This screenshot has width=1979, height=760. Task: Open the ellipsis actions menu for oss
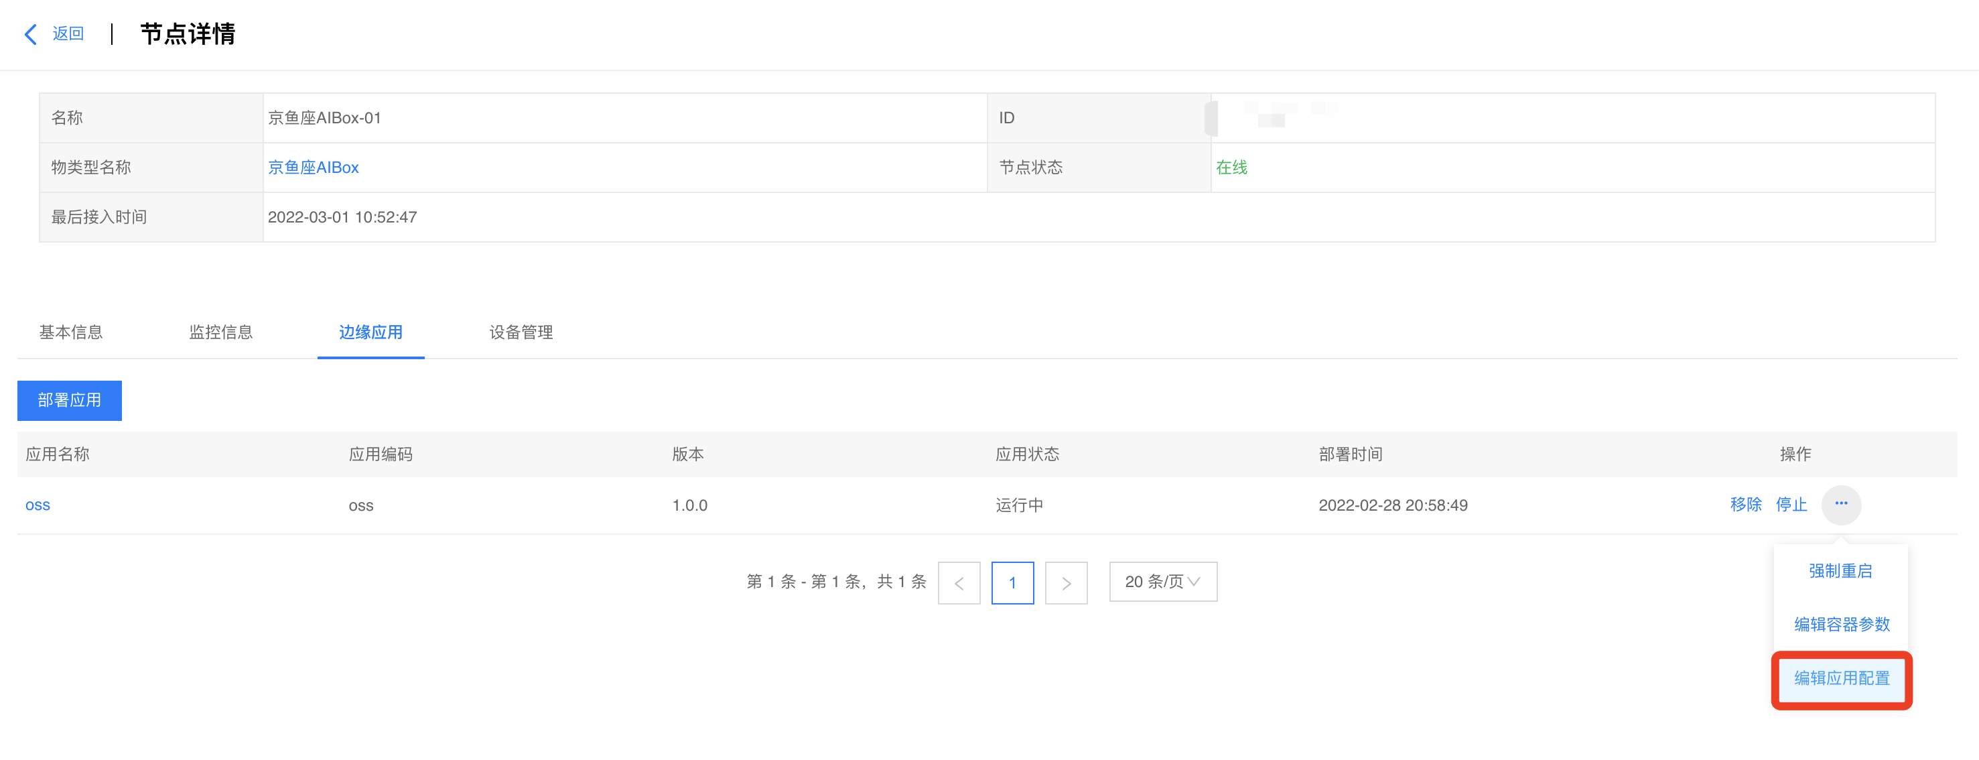point(1841,505)
